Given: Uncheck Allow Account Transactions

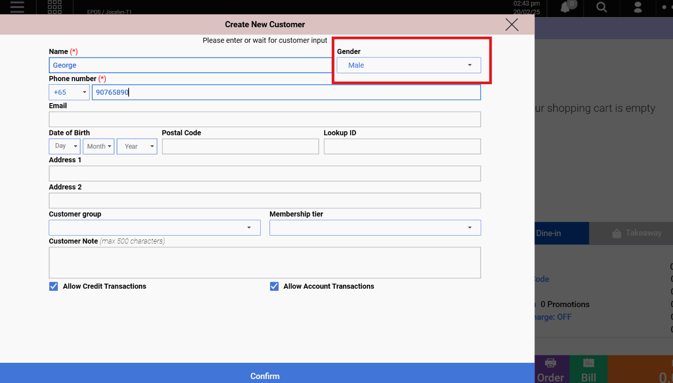Looking at the screenshot, I should pyautogui.click(x=274, y=286).
